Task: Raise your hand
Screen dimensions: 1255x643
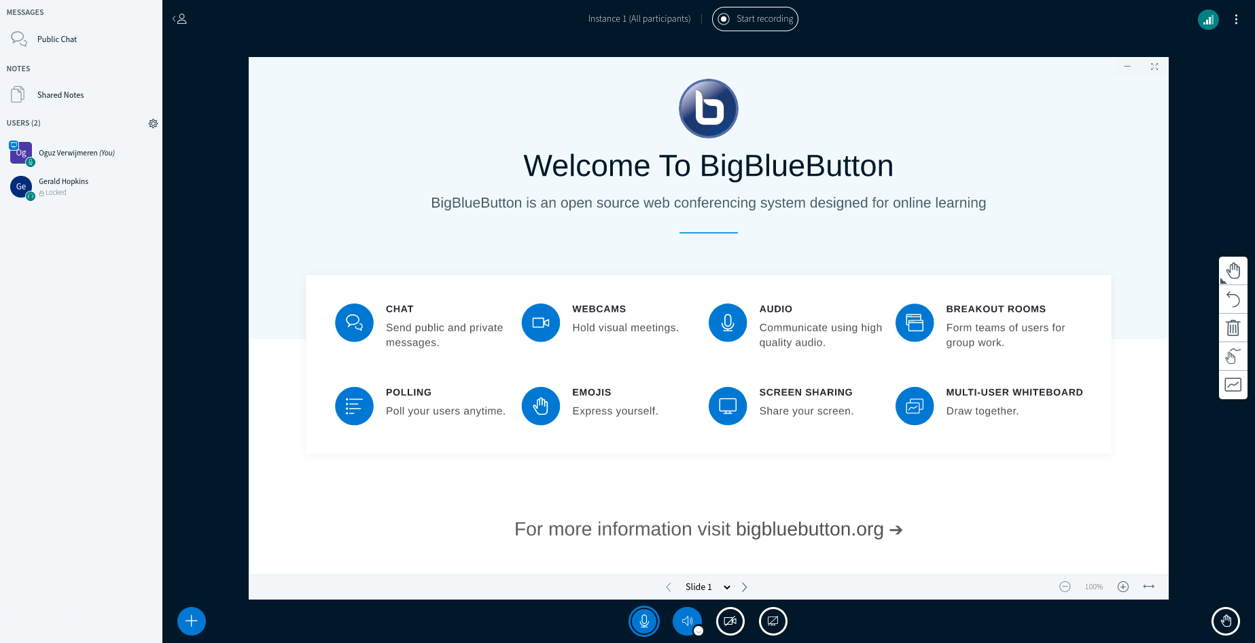Action: click(x=1226, y=621)
